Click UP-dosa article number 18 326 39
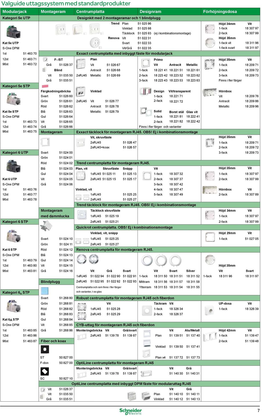The height and width of the screenshot is (416, 262). coord(252,309)
